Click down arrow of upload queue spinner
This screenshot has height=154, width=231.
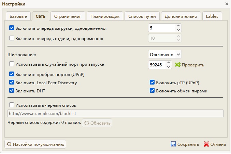178,40
